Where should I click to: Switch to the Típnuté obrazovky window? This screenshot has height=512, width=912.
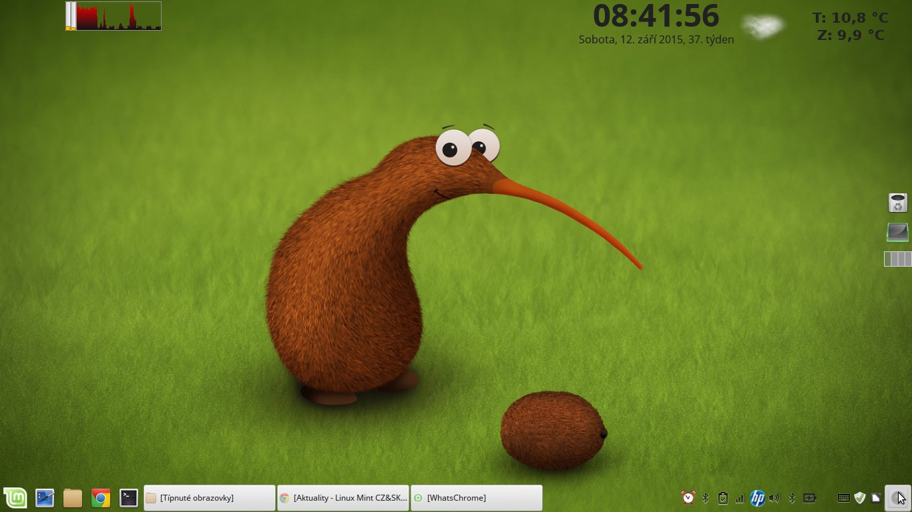pos(210,498)
